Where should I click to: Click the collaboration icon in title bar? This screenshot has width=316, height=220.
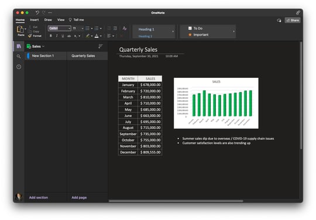(x=298, y=13)
